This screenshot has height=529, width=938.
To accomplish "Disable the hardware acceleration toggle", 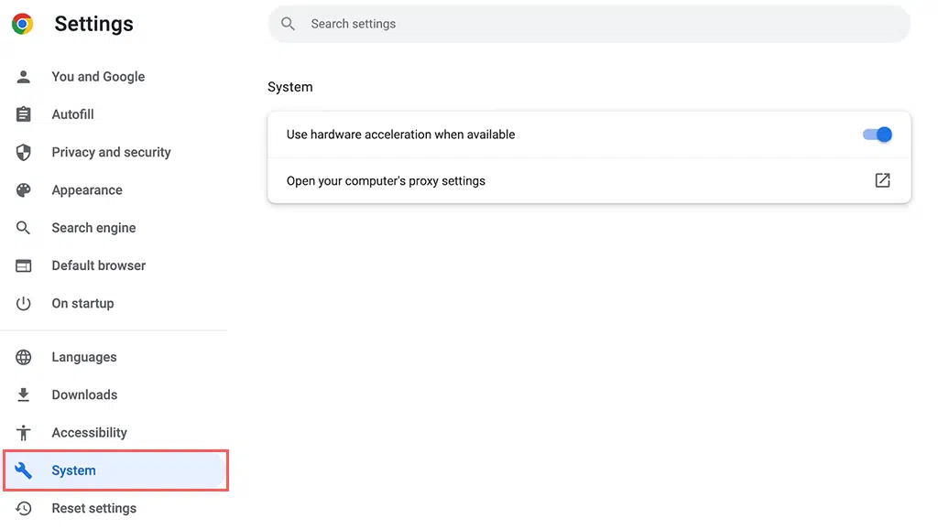I will pyautogui.click(x=877, y=135).
